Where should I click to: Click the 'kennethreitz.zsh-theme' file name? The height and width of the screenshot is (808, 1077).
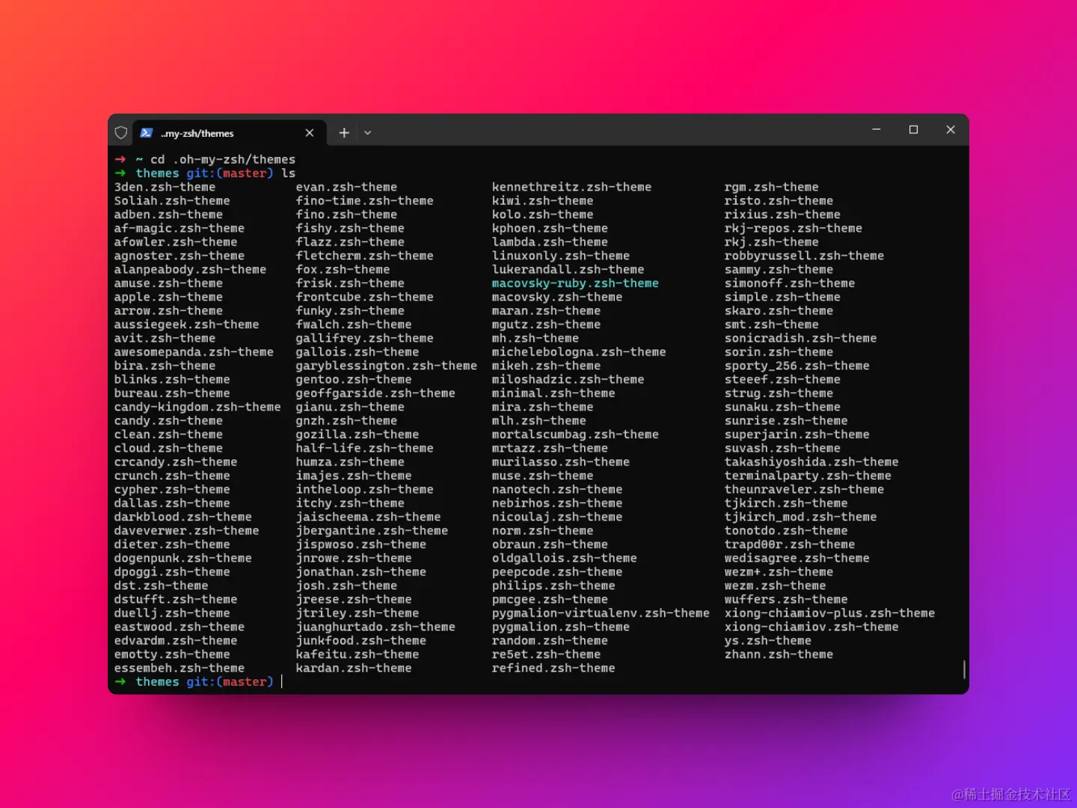[571, 187]
